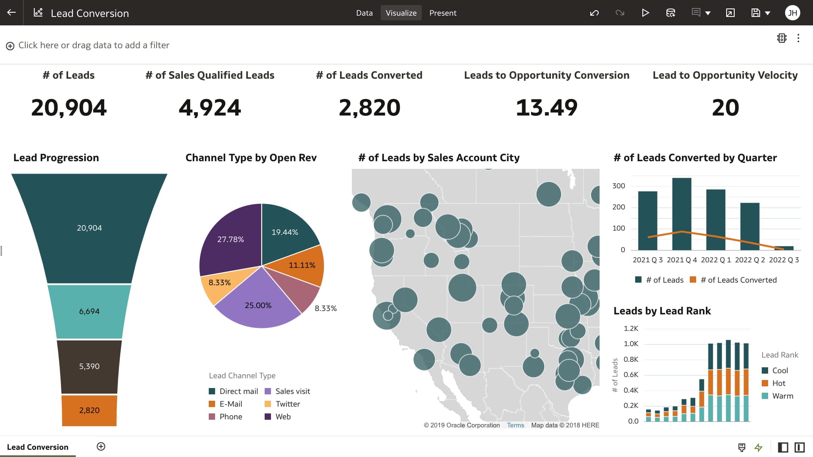Image resolution: width=813 pixels, height=457 pixels.
Task: Select the Direct mail color swatch in legend
Action: point(212,391)
